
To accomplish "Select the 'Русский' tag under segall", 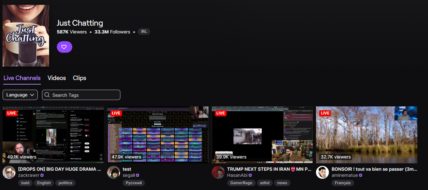I will tap(134, 183).
